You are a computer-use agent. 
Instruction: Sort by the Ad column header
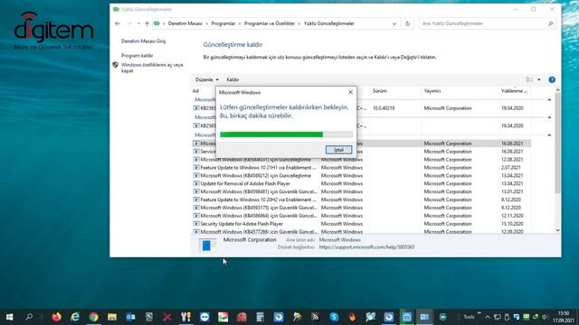[195, 91]
